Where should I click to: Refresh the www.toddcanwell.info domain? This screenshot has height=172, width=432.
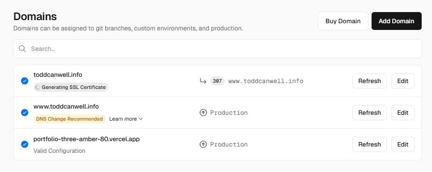coord(369,113)
